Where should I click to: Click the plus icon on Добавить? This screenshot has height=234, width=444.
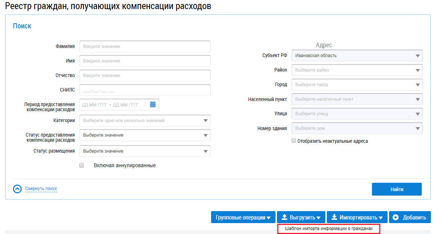(396, 217)
